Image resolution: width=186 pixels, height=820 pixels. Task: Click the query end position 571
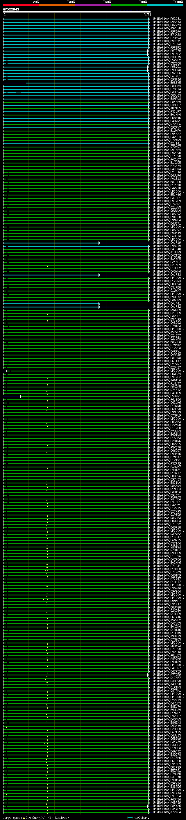tap(146, 14)
